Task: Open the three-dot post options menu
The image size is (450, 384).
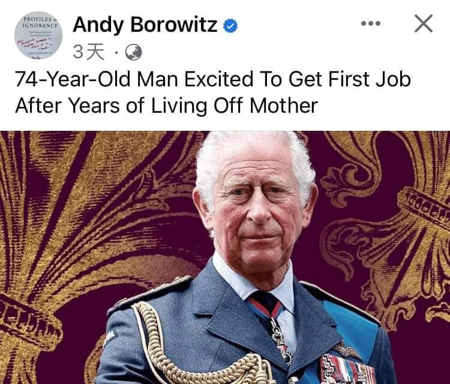Action: pos(371,23)
